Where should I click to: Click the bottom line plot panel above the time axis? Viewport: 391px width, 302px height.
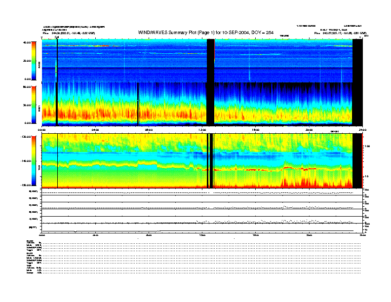(197, 228)
